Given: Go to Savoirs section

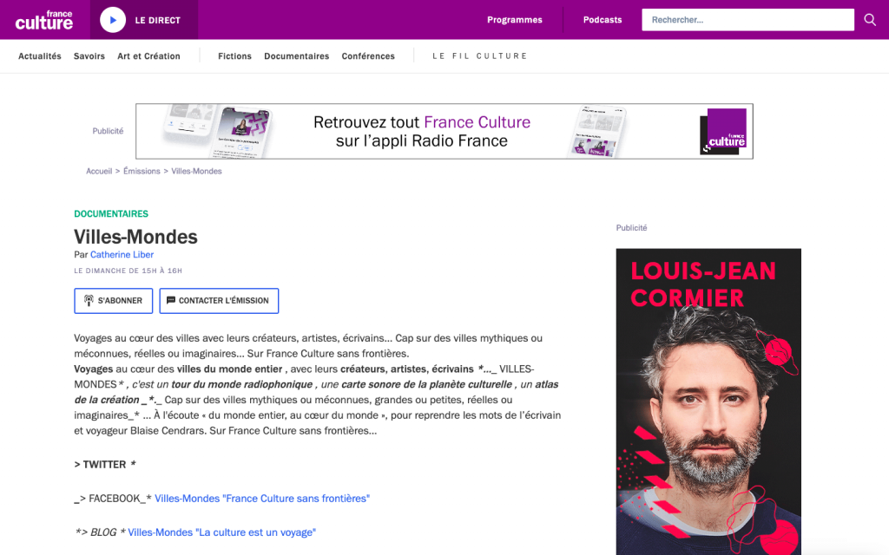Looking at the screenshot, I should tap(89, 56).
